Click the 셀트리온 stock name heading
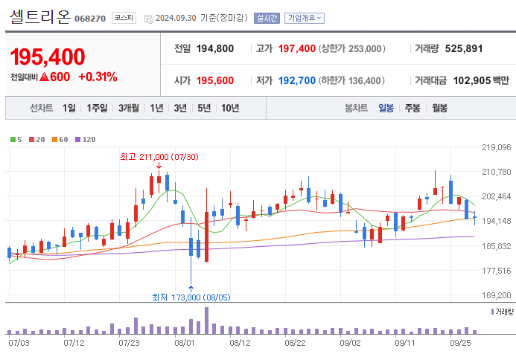The height and width of the screenshot is (354, 516). pyautogui.click(x=39, y=17)
